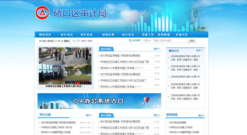This screenshot has width=247, height=135.
Task: Click 更多 in the 通知公告 panel
Action: pyautogui.click(x=199, y=50)
